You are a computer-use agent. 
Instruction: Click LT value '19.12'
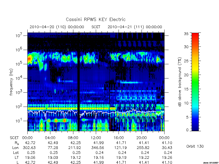tap(76, 158)
